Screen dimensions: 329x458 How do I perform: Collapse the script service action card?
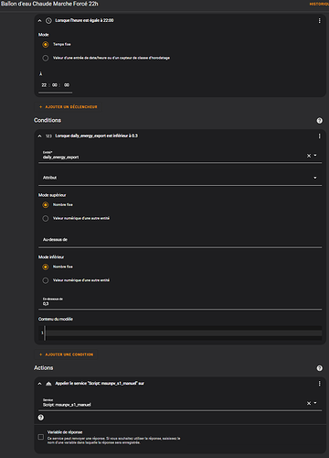tap(39, 384)
